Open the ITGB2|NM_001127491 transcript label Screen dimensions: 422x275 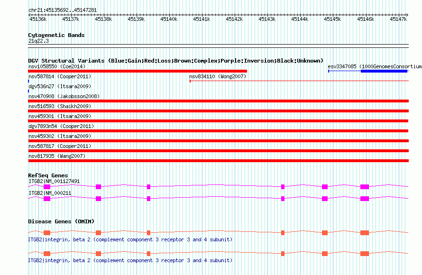(54, 182)
